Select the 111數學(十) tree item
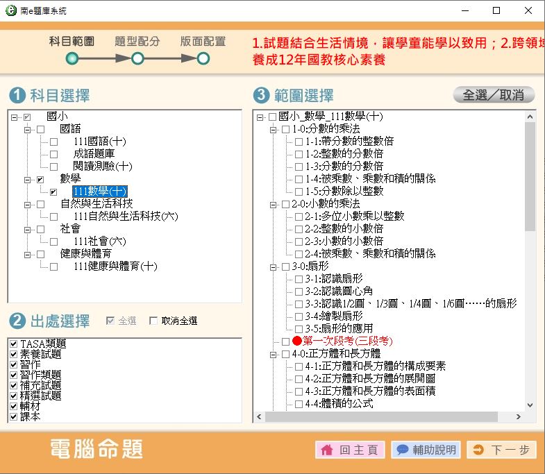The image size is (545, 474). (100, 192)
